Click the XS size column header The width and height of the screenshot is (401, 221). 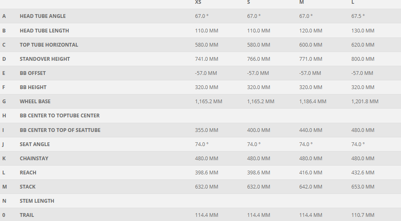coord(198,2)
